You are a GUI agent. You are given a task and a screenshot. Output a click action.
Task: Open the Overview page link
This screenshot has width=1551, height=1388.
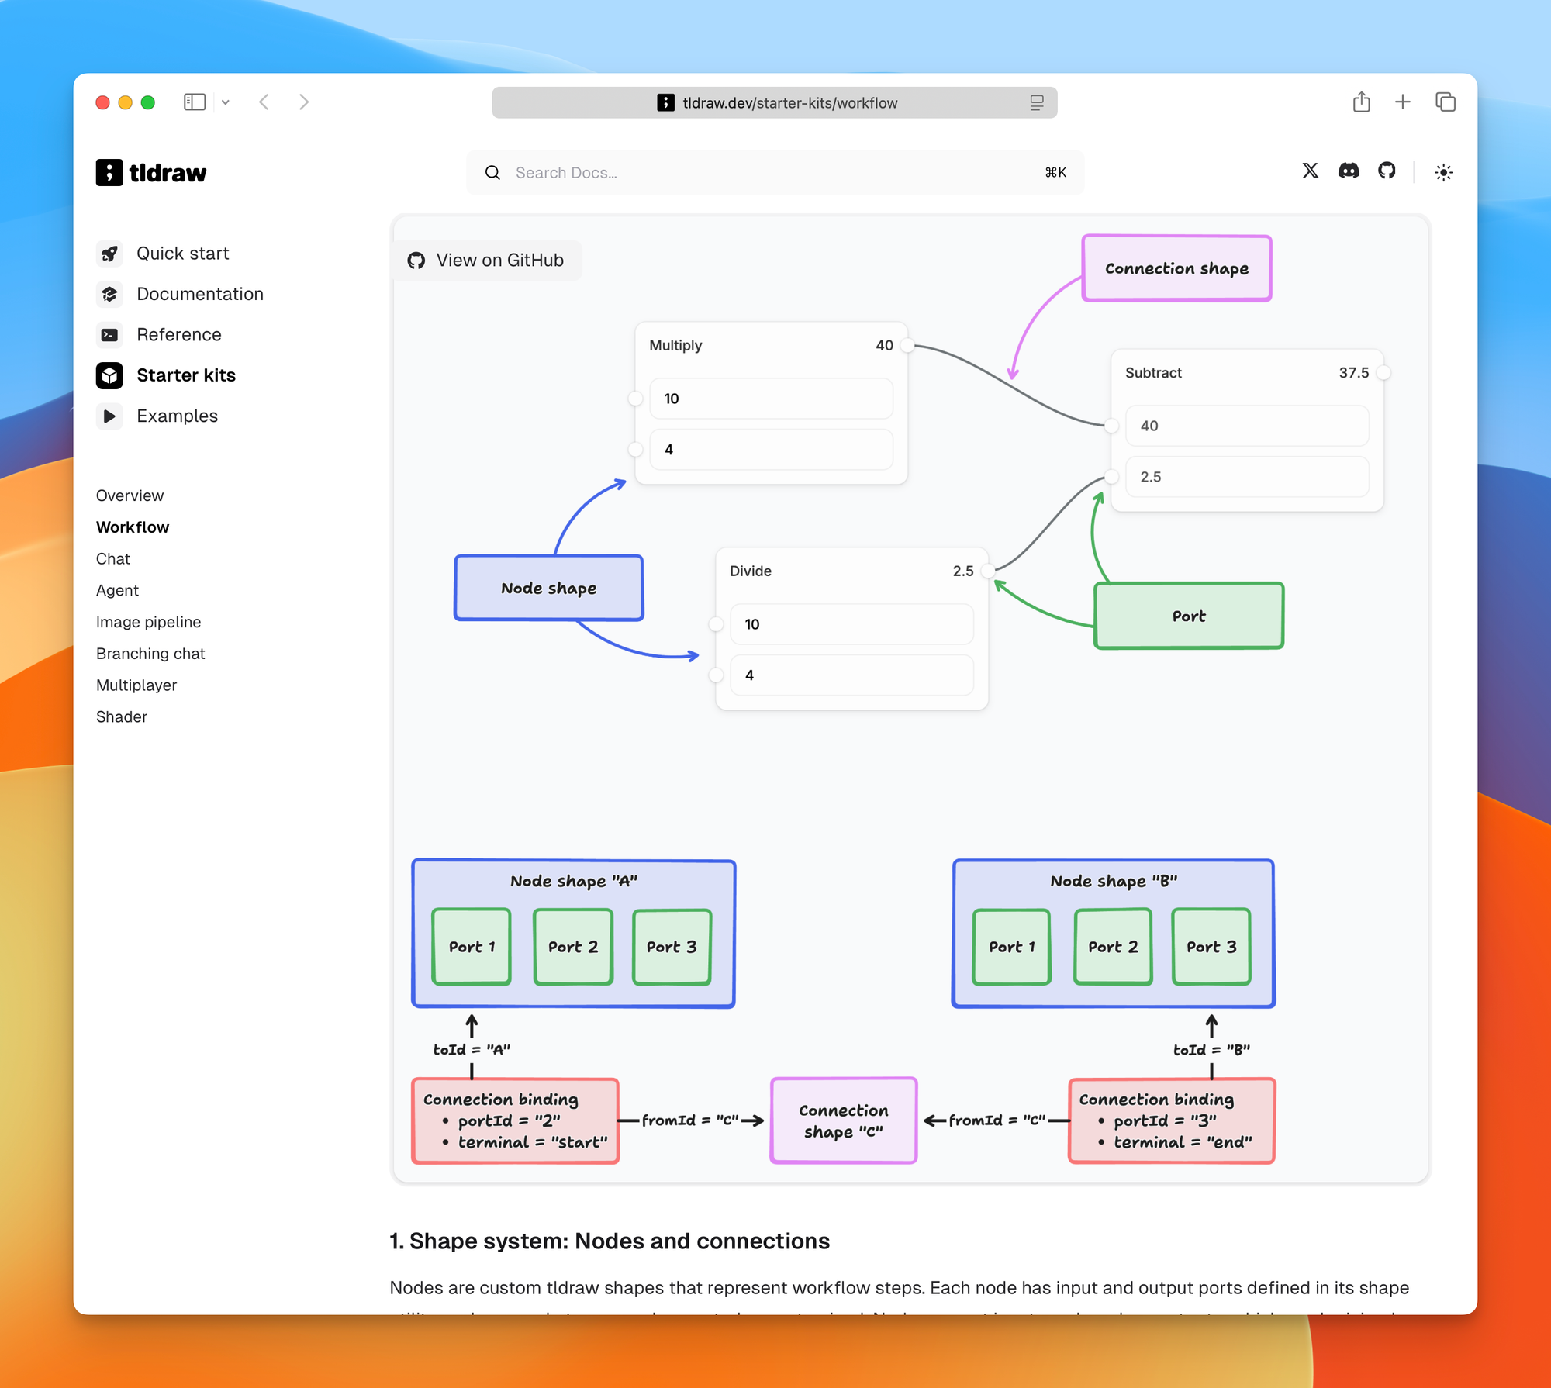coord(130,495)
